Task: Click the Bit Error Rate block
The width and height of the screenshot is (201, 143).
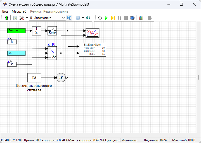Action: (x=92, y=50)
